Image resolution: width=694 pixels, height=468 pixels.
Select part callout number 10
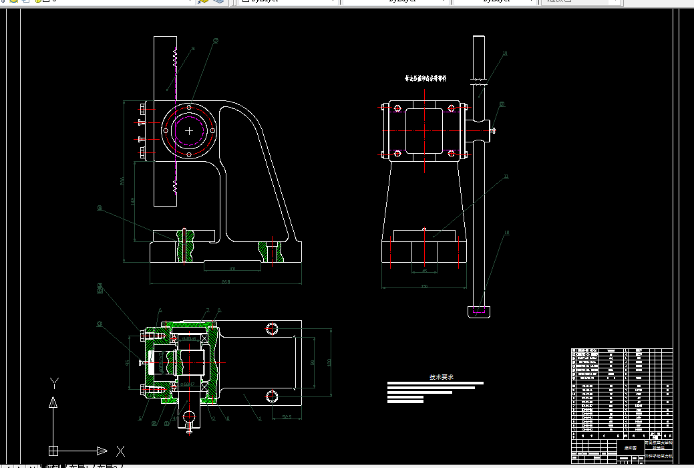click(x=505, y=53)
